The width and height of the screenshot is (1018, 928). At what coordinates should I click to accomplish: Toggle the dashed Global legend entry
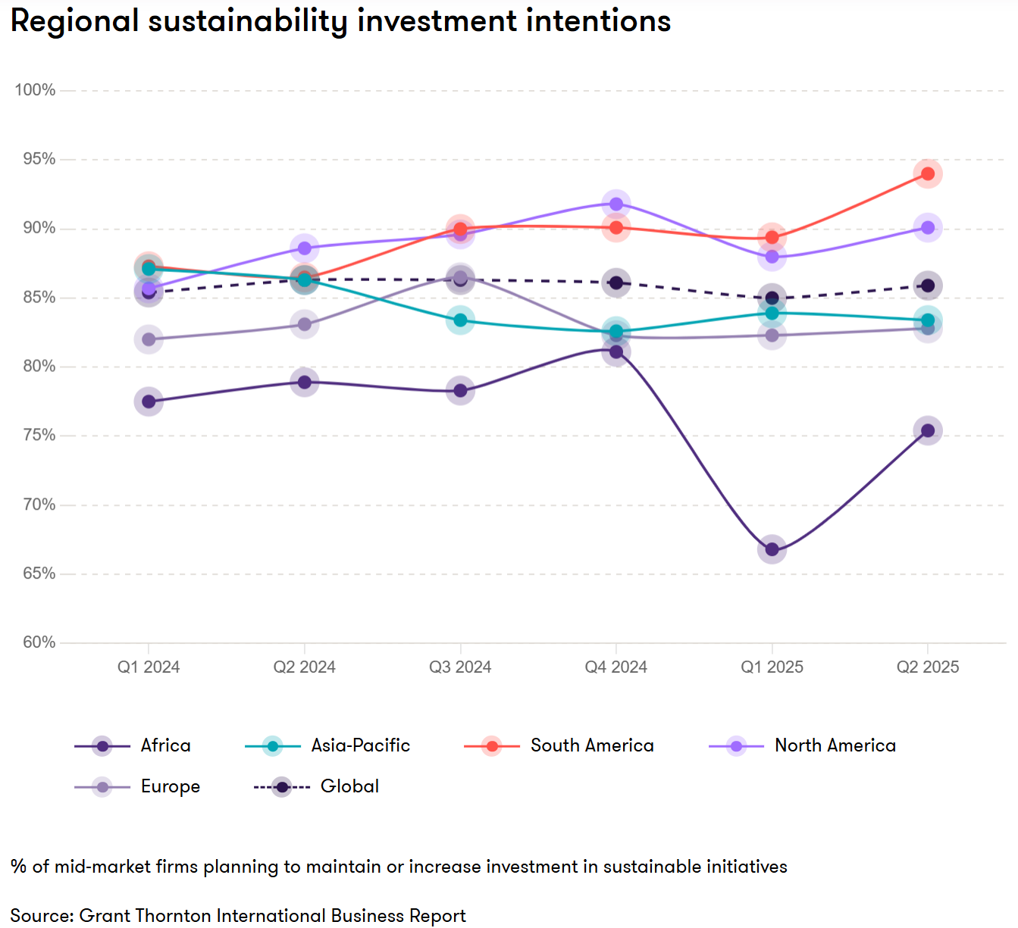coord(316,787)
